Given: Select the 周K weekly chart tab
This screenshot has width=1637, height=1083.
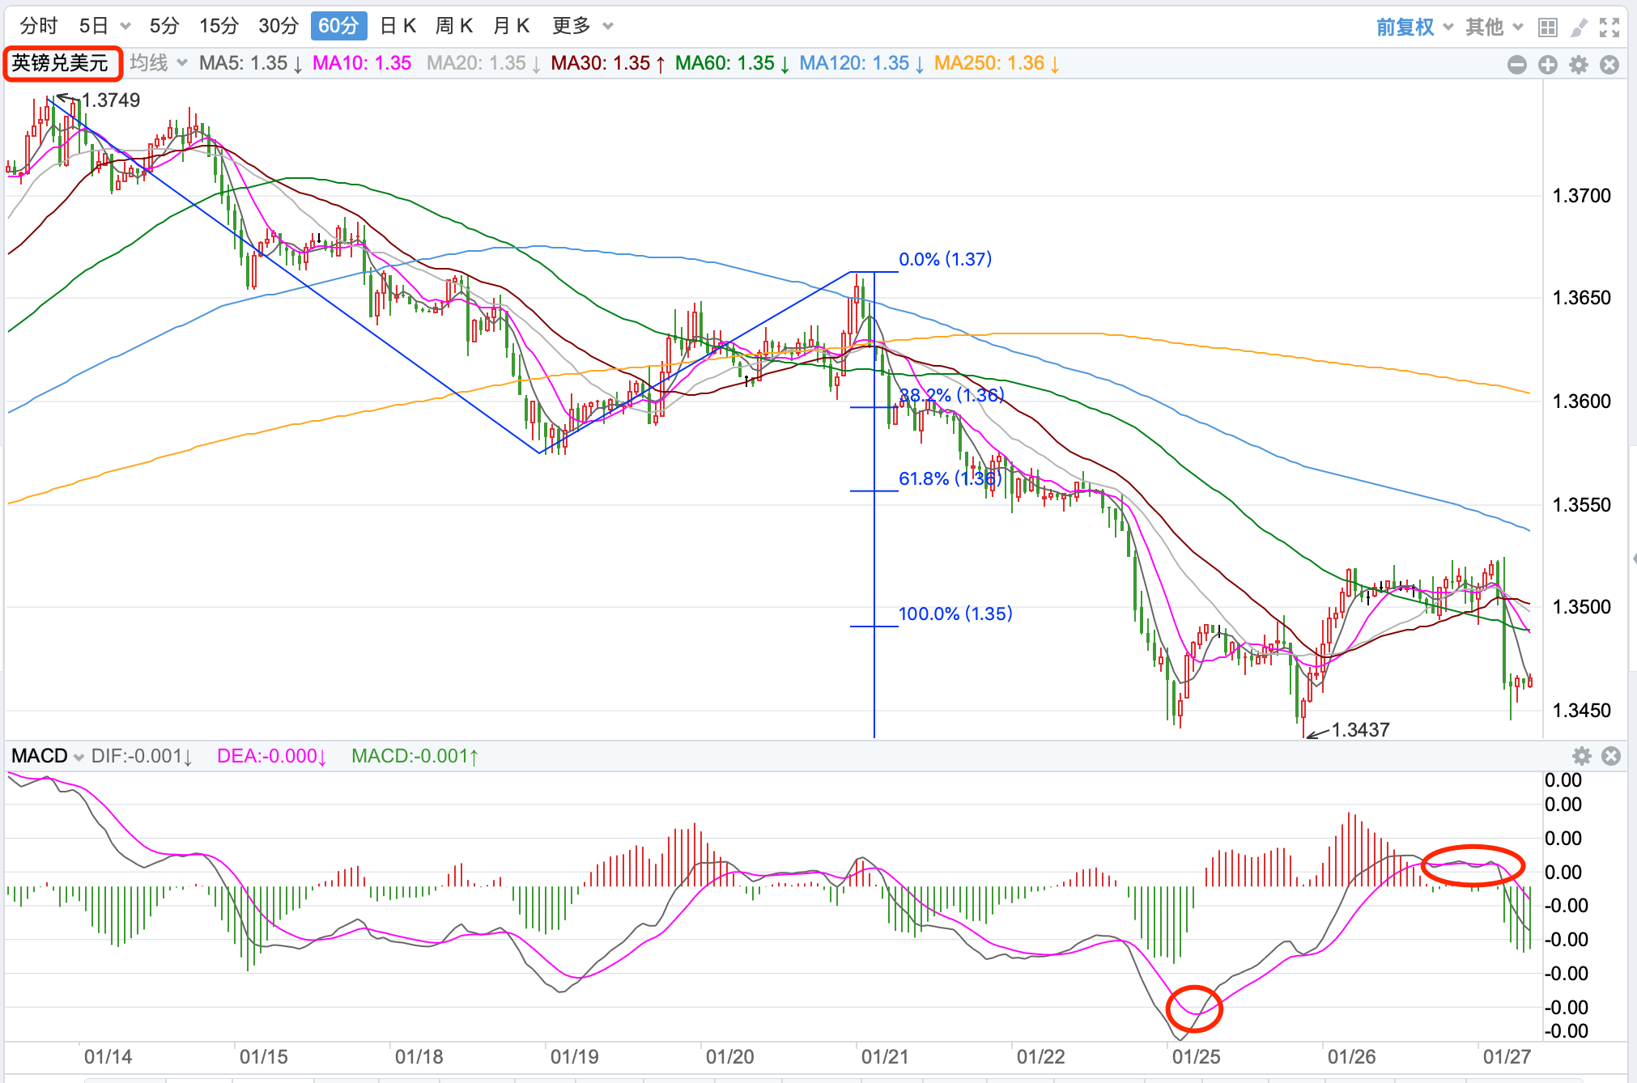Looking at the screenshot, I should (x=453, y=27).
